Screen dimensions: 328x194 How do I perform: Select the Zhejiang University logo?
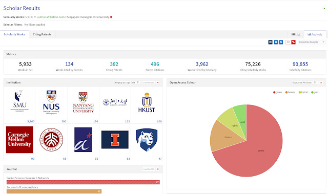tap(115, 102)
